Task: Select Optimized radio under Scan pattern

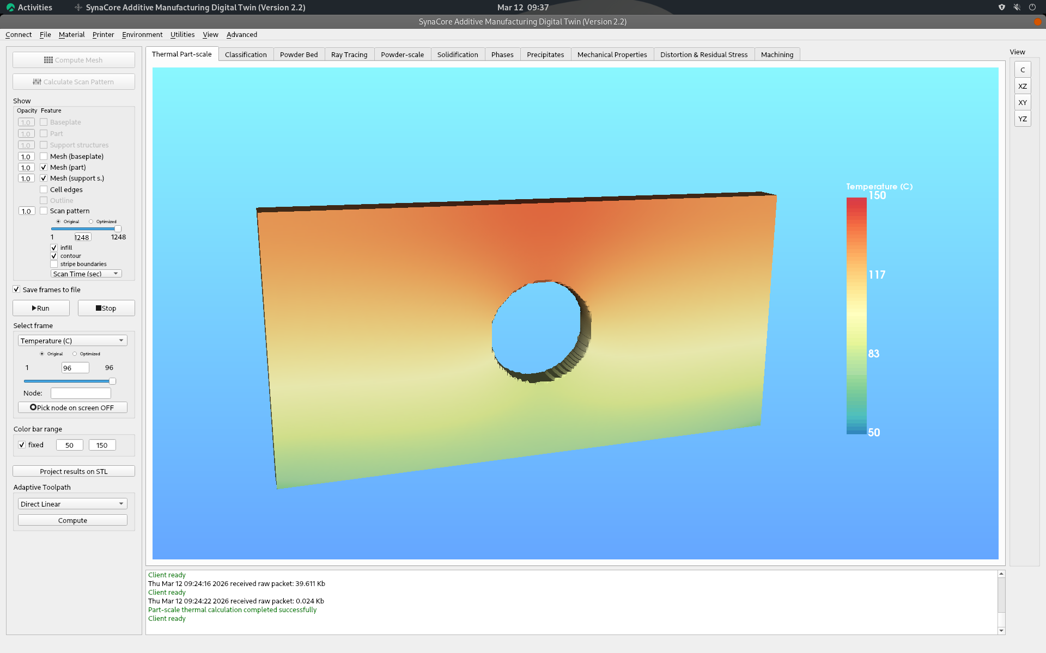Action: pyautogui.click(x=91, y=221)
